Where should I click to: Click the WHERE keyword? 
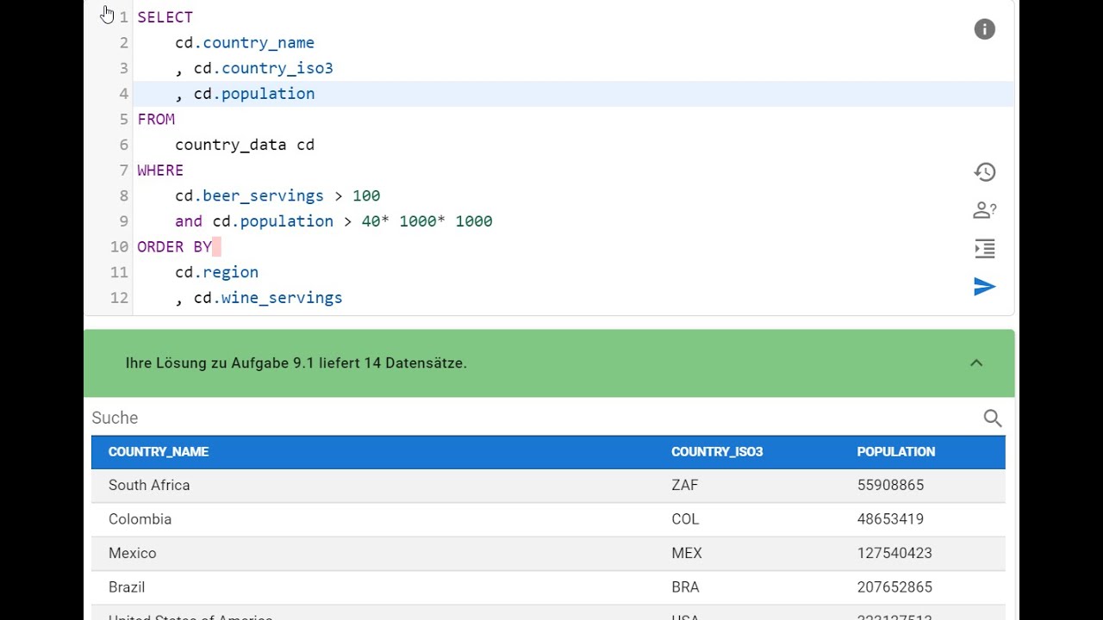pyautogui.click(x=160, y=170)
